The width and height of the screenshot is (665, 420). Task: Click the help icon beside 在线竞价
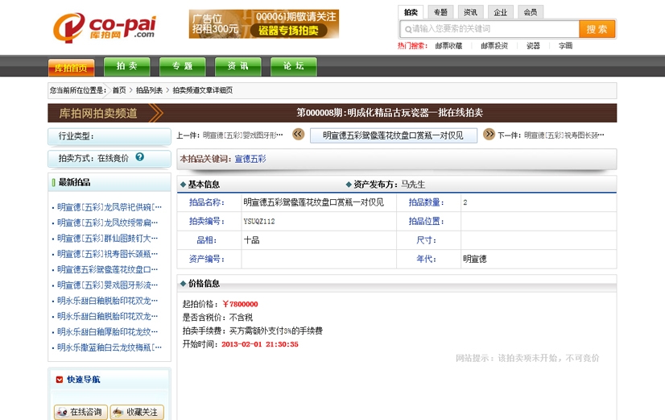(x=140, y=157)
